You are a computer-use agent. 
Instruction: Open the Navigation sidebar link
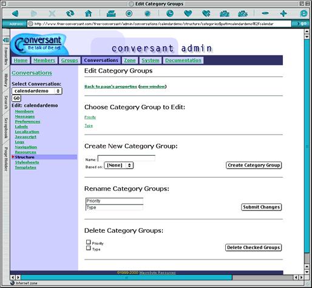click(26, 147)
